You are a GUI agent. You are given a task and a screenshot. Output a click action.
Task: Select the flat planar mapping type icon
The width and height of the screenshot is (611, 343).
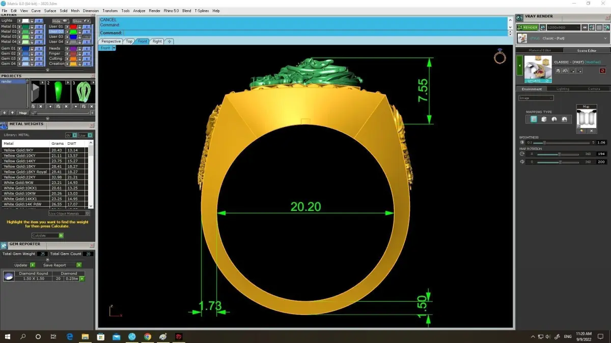(534, 119)
